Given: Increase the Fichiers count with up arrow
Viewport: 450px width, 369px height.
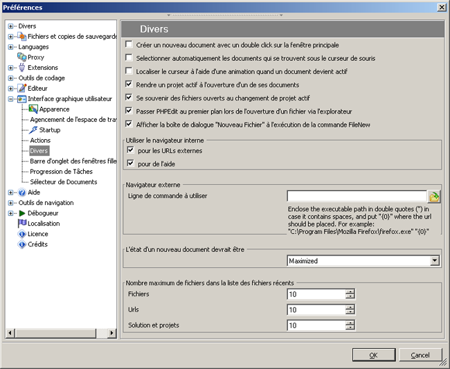Looking at the screenshot, I should (350, 291).
